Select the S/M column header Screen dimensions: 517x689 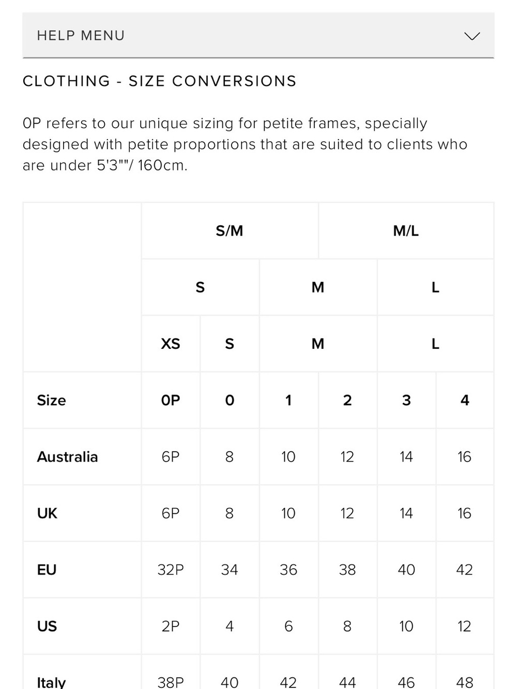click(230, 231)
